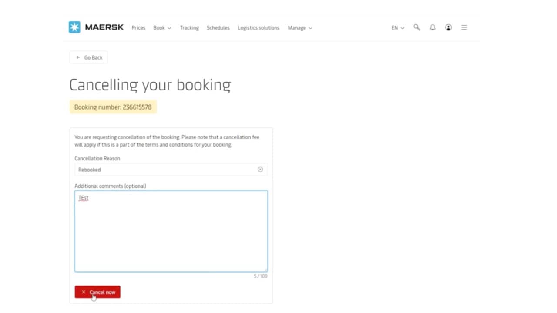
Task: Show notifications via the bell icon
Action: pyautogui.click(x=433, y=27)
